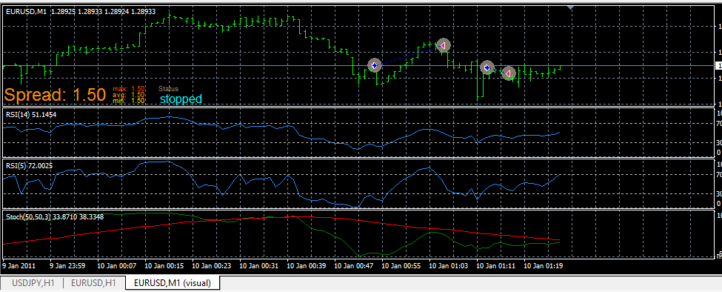
Task: Switch to the USDJPY,H1 chart tab
Action: pyautogui.click(x=33, y=283)
